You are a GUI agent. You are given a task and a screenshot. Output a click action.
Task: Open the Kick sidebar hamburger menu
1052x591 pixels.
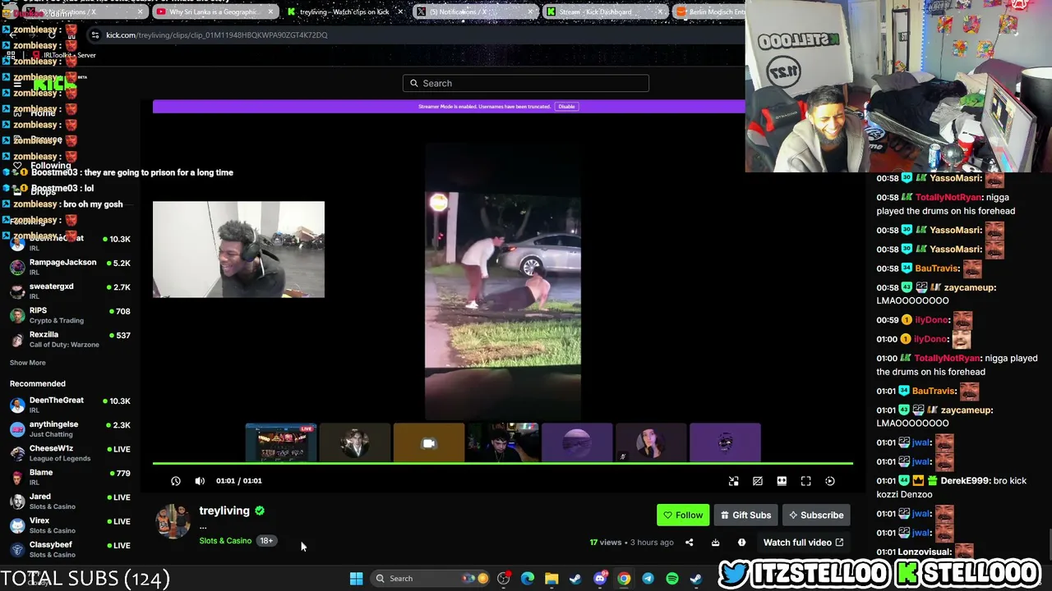16,83
